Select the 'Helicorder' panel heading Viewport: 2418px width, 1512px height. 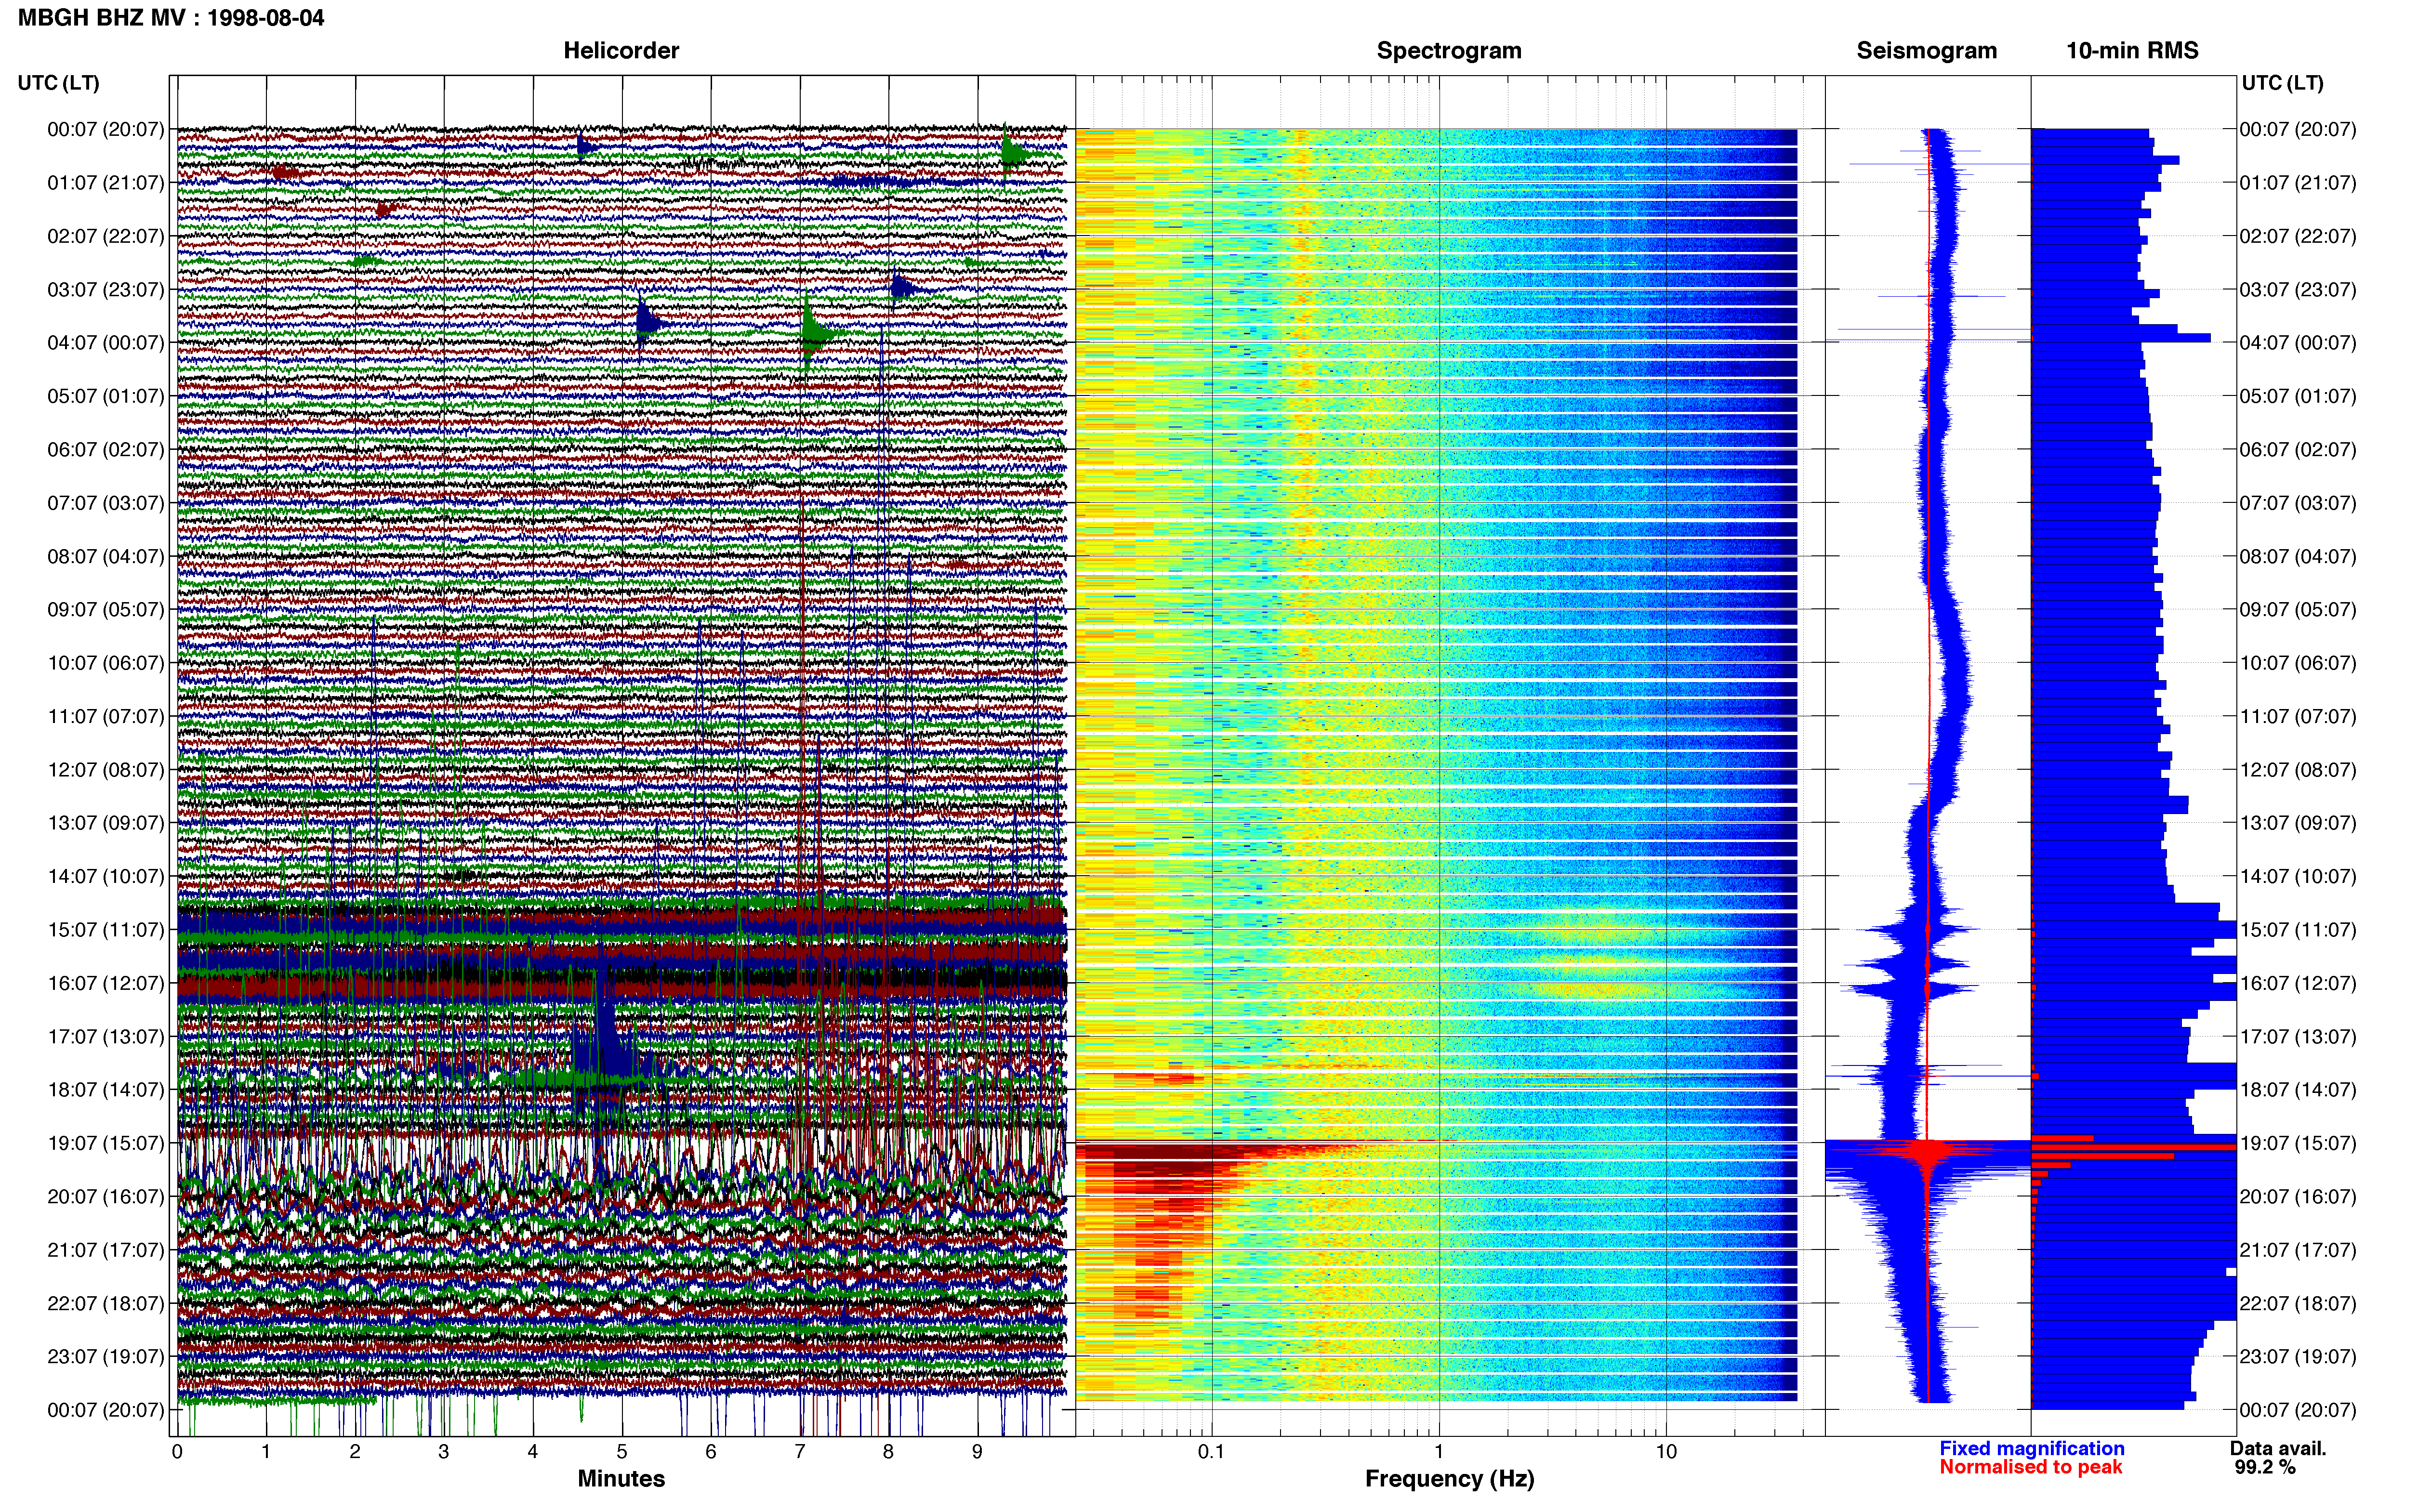point(621,51)
